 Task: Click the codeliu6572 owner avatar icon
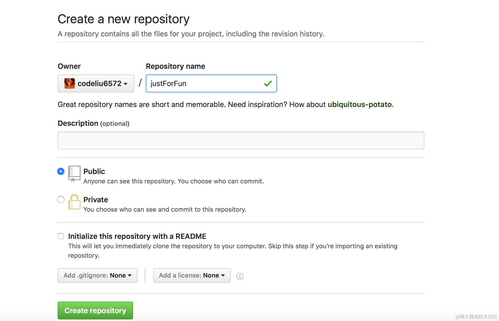pos(69,83)
